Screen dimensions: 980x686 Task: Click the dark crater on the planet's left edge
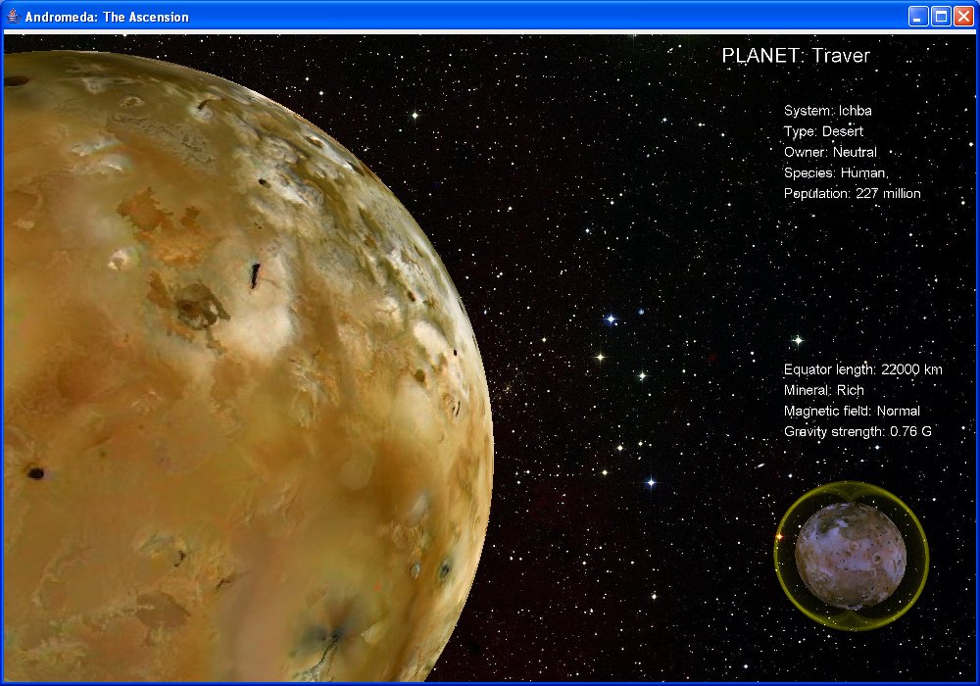[x=35, y=473]
